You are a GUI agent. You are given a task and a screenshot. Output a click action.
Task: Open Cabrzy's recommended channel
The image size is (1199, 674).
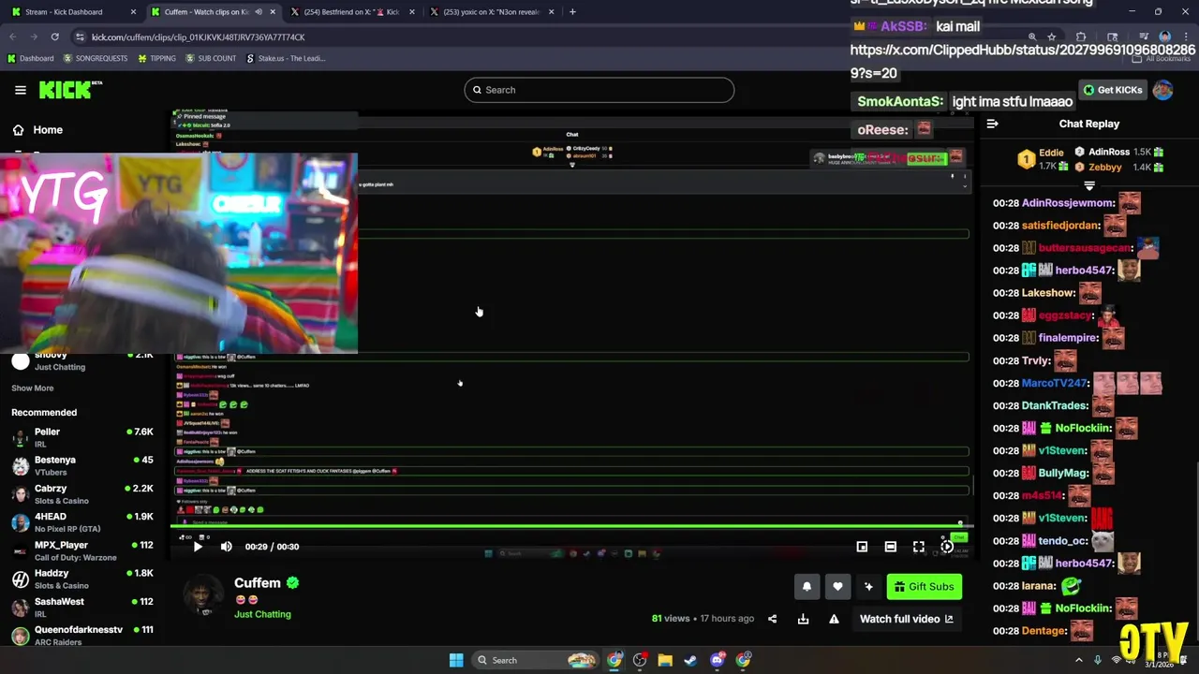[82, 493]
